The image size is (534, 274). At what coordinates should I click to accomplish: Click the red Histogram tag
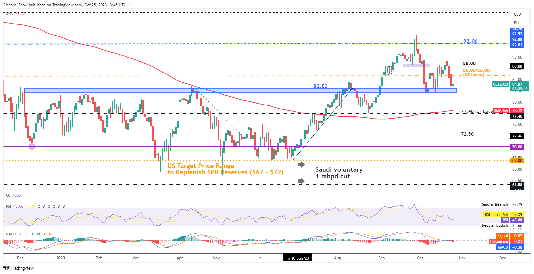499,242
